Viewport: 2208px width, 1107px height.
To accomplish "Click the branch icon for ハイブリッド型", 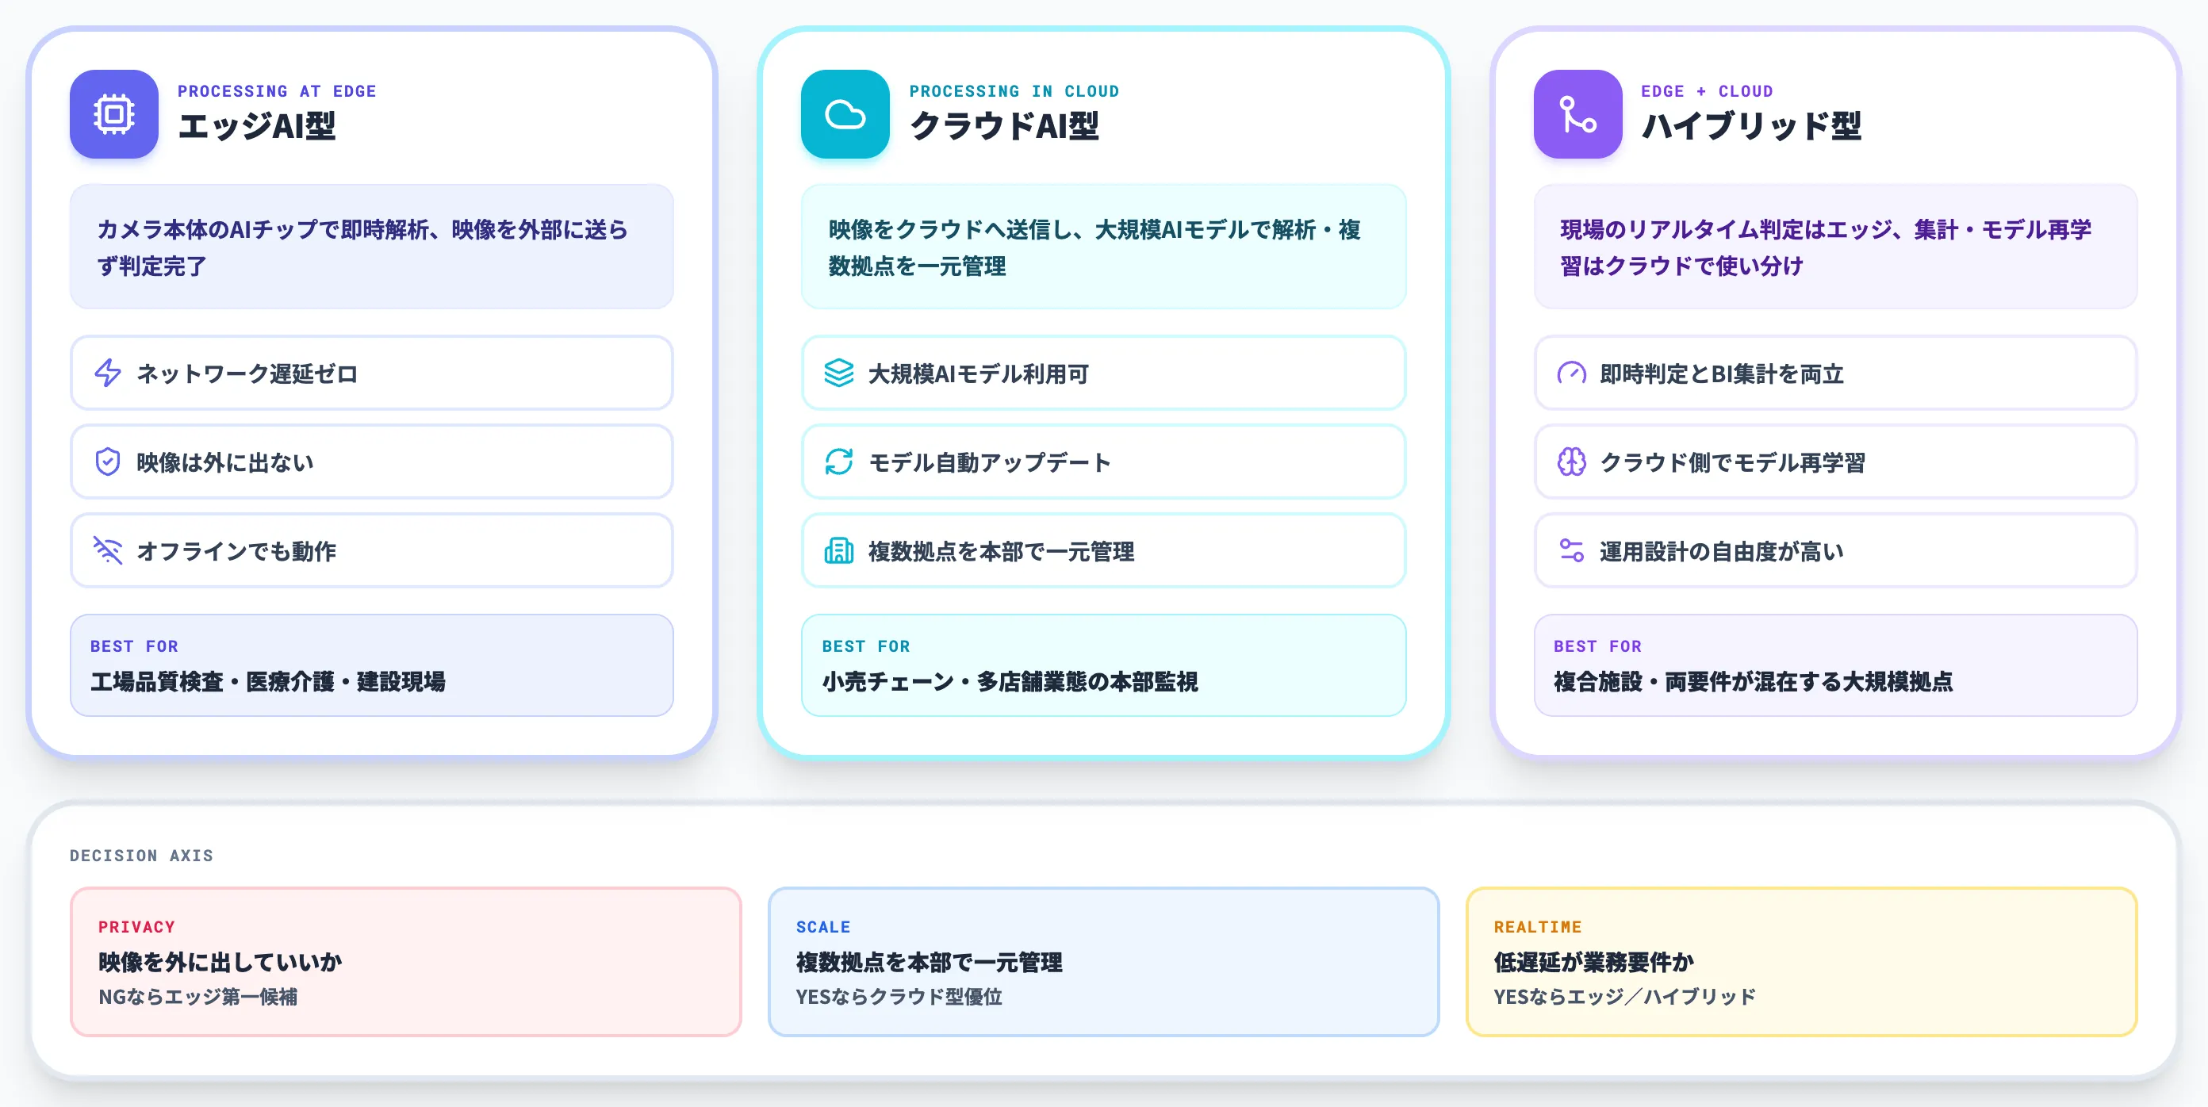I will [x=1577, y=114].
